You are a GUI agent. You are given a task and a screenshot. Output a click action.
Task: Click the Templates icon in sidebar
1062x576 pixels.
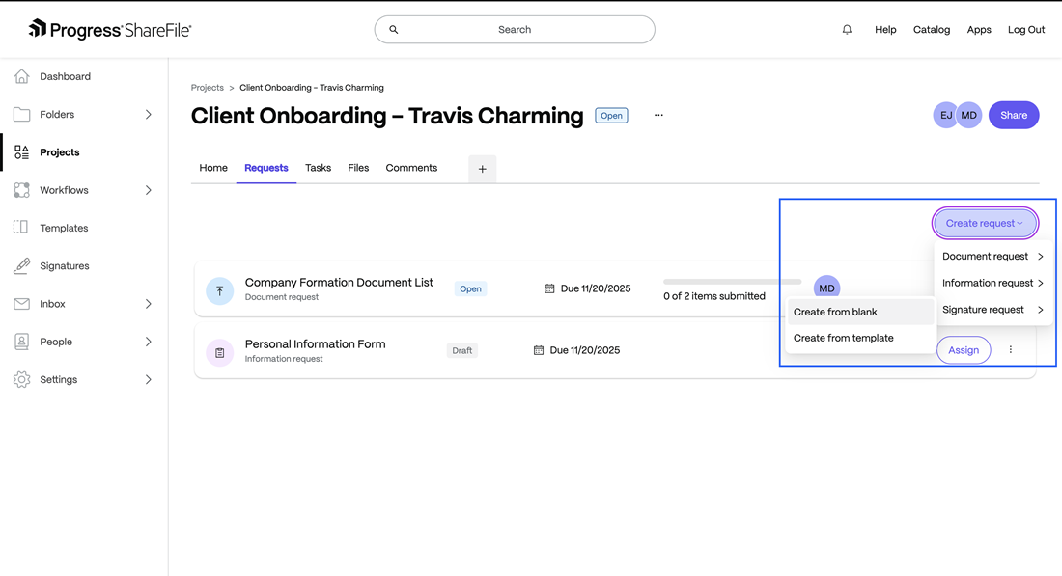[x=21, y=228]
